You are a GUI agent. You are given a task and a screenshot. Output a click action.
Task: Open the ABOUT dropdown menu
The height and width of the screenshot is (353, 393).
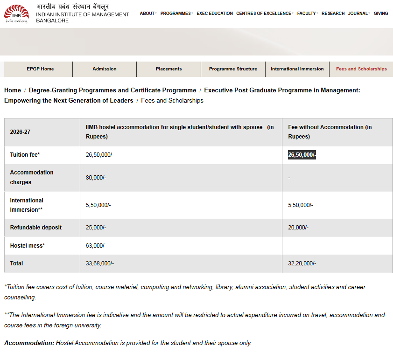click(148, 13)
